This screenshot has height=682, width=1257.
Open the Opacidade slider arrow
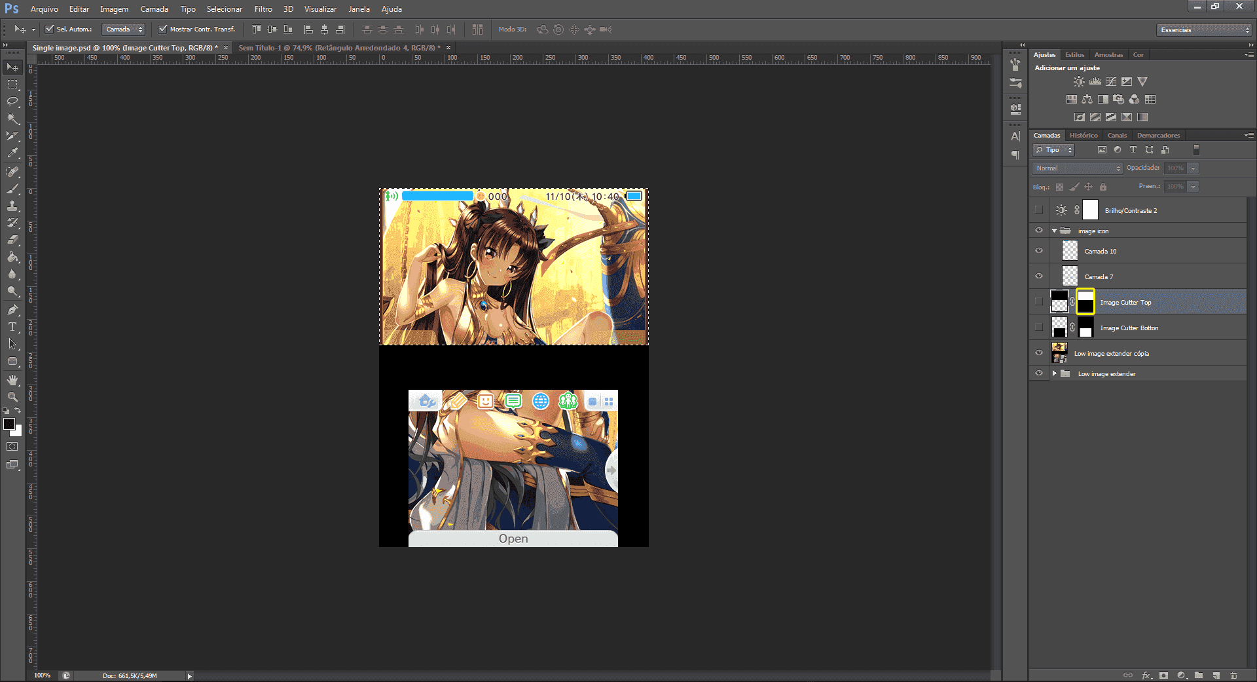(1193, 168)
